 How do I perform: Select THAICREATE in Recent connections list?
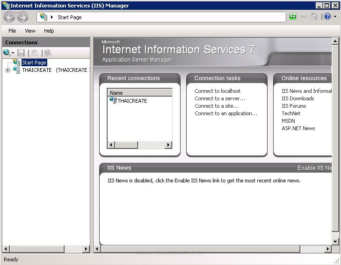tap(132, 101)
